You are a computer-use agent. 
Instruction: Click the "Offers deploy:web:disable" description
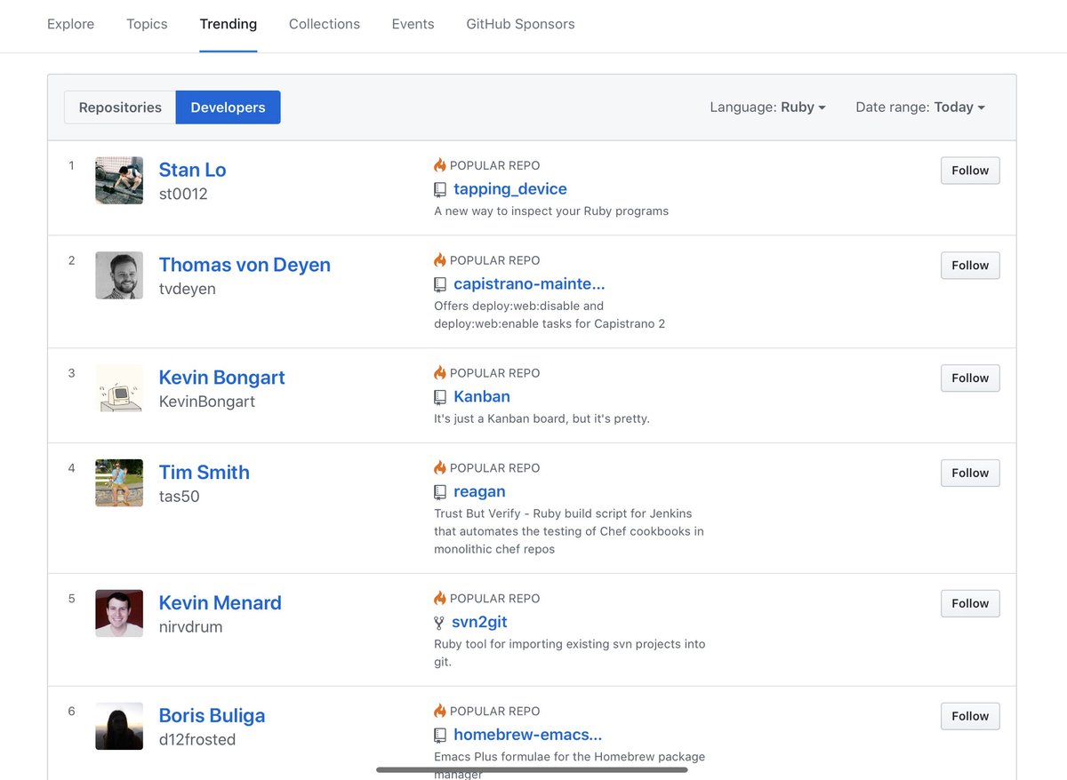tap(550, 314)
